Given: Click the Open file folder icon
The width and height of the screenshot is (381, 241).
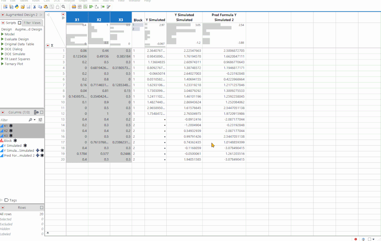Looking at the screenshot, I should 23,7.
